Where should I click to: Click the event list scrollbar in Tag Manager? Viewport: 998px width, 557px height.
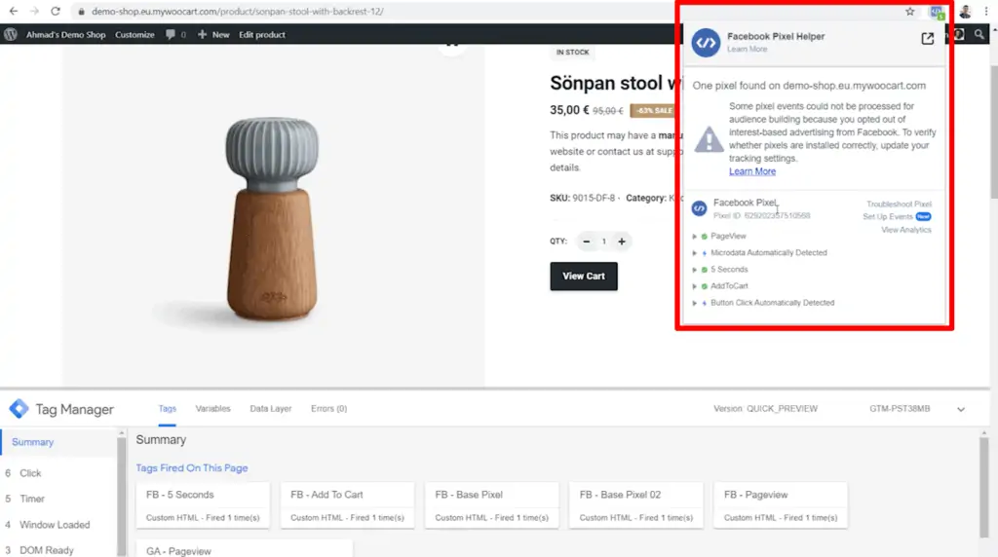(121, 496)
